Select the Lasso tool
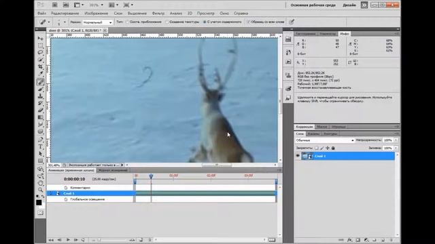435x244 pixels. [x=41, y=53]
